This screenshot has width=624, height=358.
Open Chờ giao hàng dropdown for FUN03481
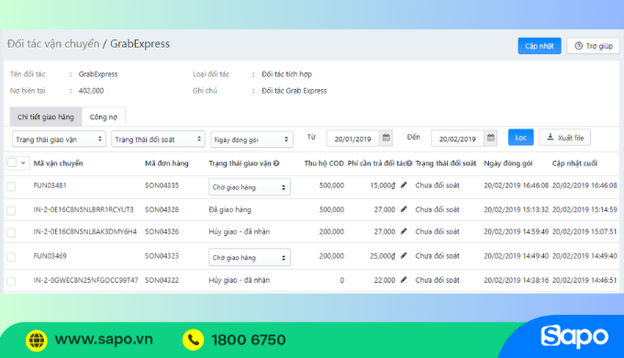(250, 186)
